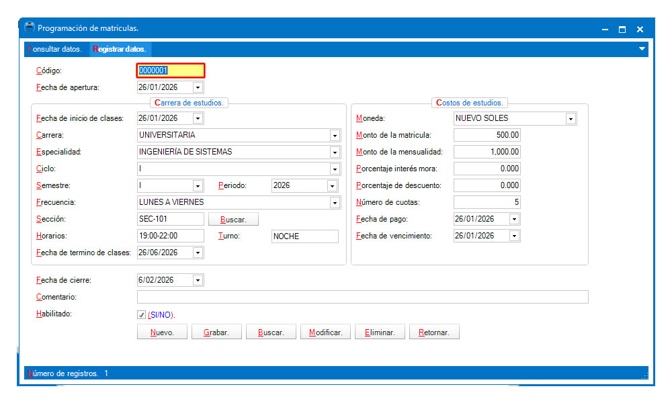This screenshot has height=403, width=672.
Task: Expand the Especialidad combo box
Action: click(x=335, y=152)
